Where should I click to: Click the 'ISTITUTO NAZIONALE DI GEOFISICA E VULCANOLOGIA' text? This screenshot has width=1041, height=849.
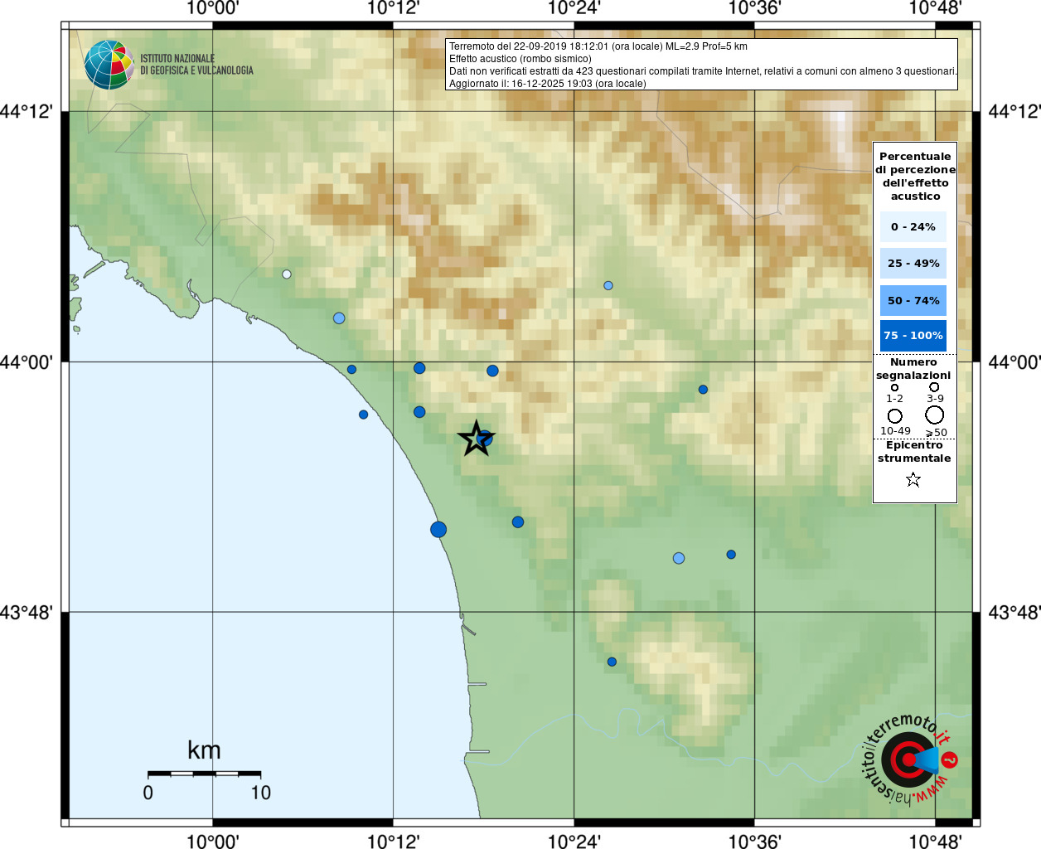pos(196,65)
